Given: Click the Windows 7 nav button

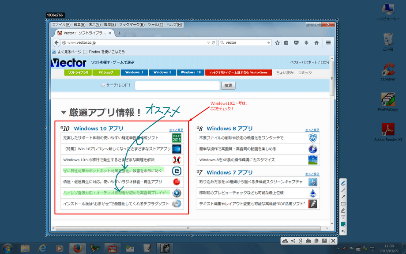Looking at the screenshot, I should tap(134, 72).
